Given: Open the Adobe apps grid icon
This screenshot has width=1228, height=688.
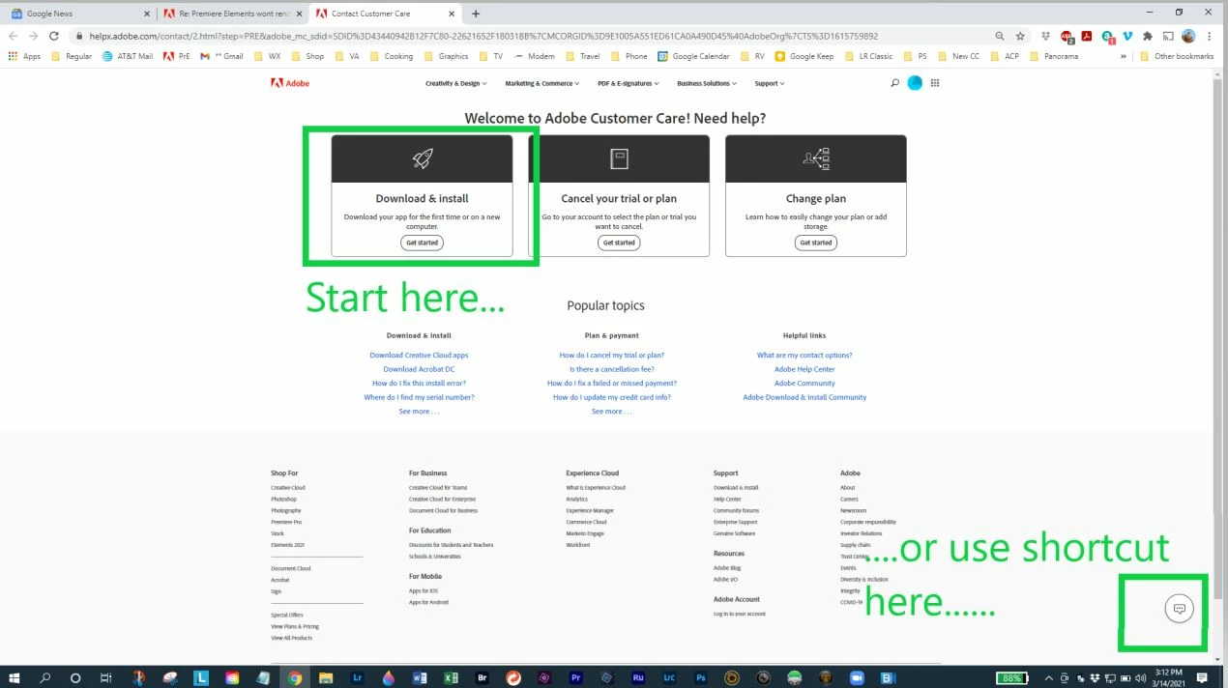Looking at the screenshot, I should 935,83.
